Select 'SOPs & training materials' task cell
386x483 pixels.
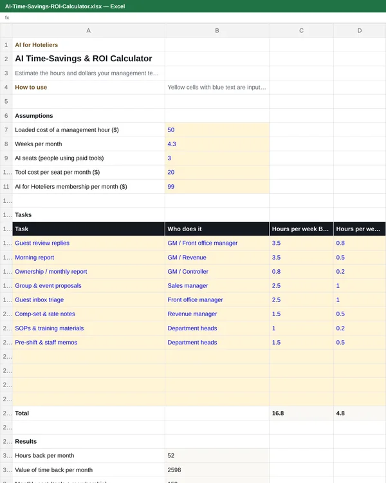(x=88, y=328)
